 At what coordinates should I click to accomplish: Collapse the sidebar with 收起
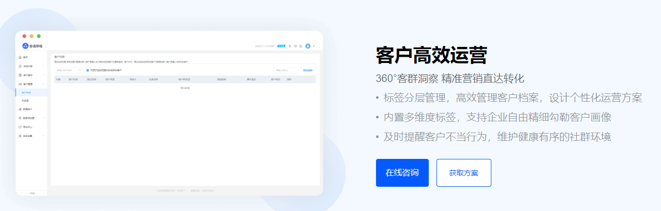pos(31,193)
